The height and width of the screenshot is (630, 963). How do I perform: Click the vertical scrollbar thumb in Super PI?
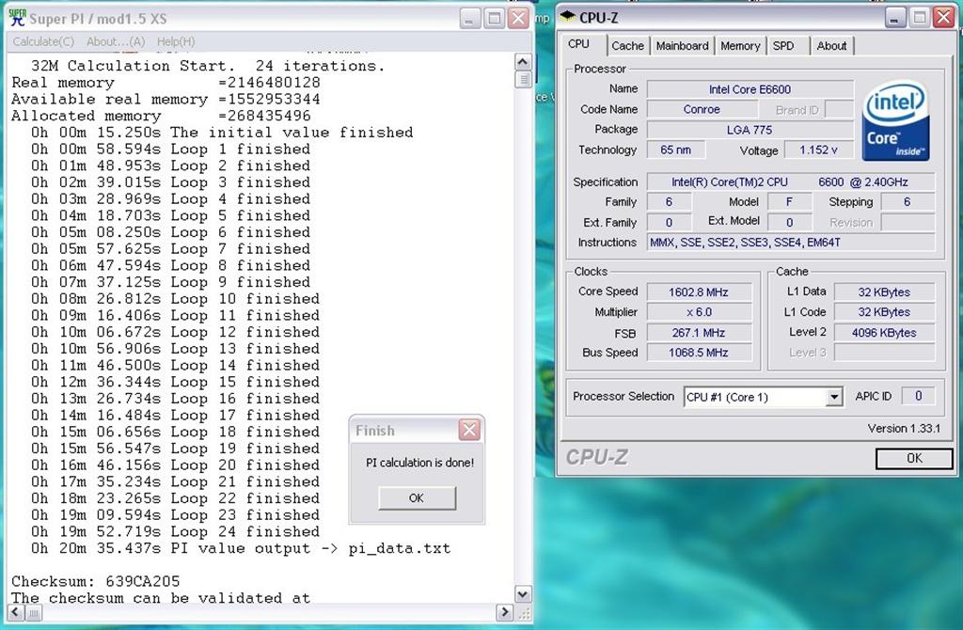pyautogui.click(x=523, y=79)
